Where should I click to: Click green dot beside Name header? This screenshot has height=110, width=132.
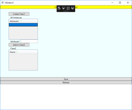tap(17, 52)
